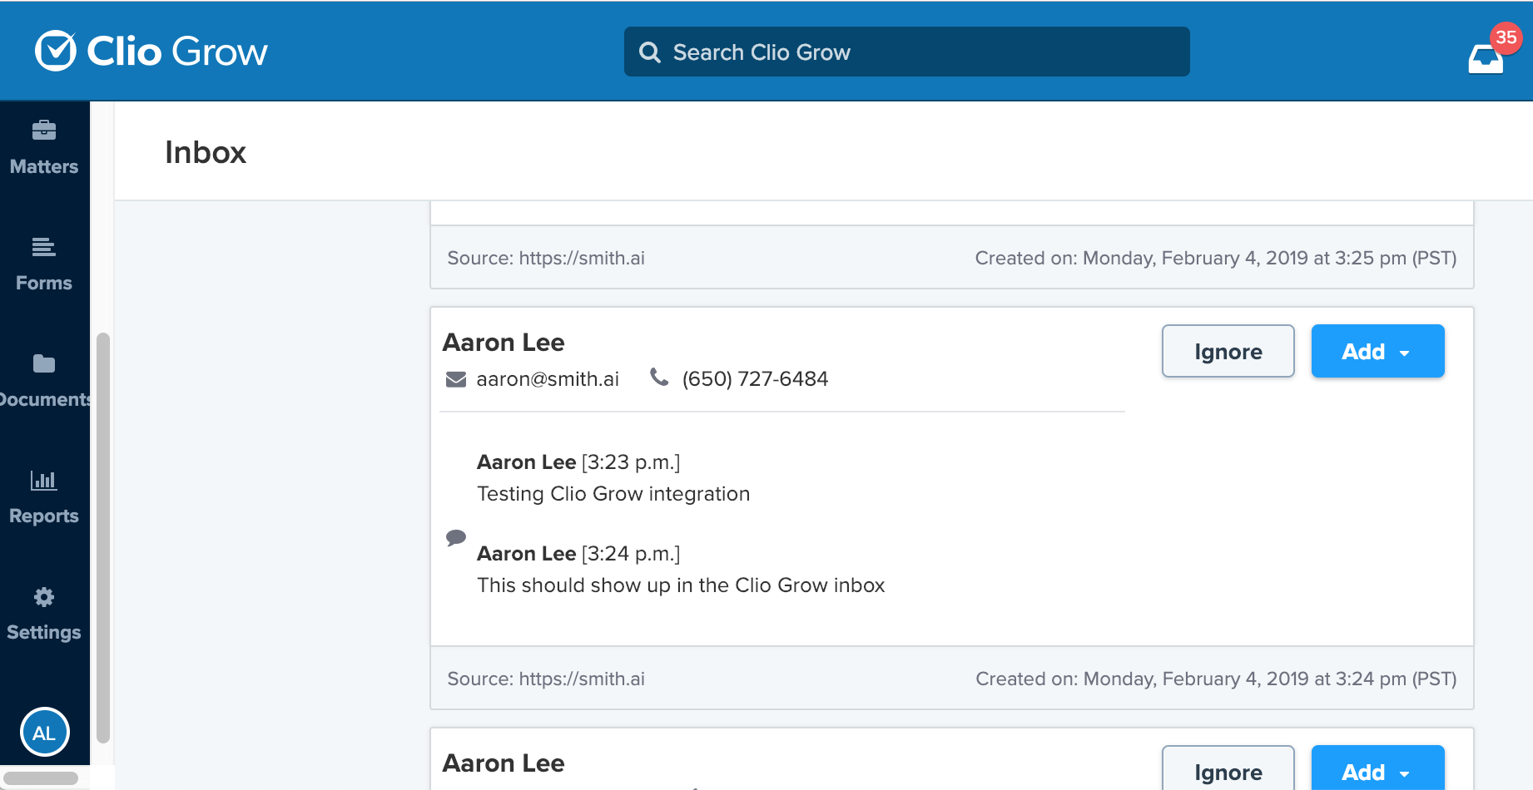Click the phone icon next to (650) 727-6484
This screenshot has width=1533, height=790.
pos(659,377)
